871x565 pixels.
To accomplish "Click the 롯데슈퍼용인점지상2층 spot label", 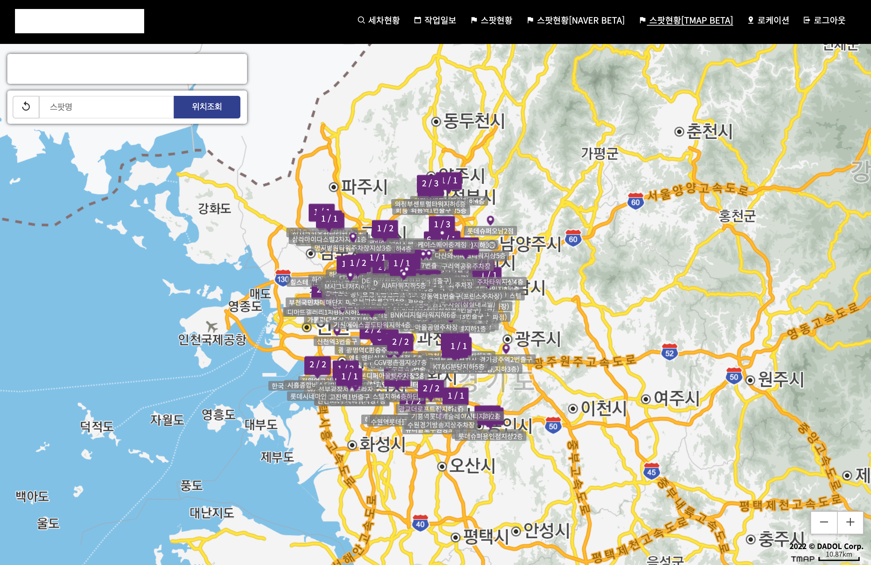I will click(x=490, y=436).
